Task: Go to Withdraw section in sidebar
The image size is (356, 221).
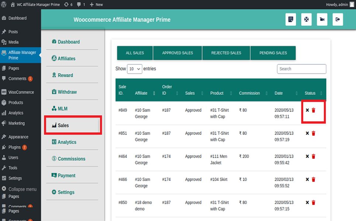Action: [67, 92]
